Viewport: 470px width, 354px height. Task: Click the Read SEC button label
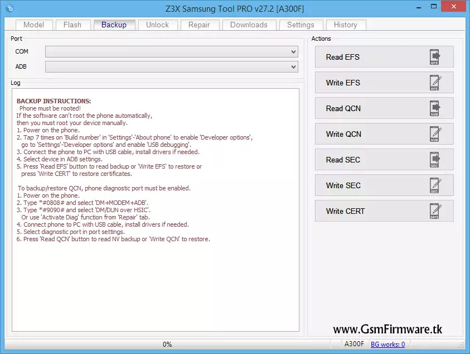point(343,160)
